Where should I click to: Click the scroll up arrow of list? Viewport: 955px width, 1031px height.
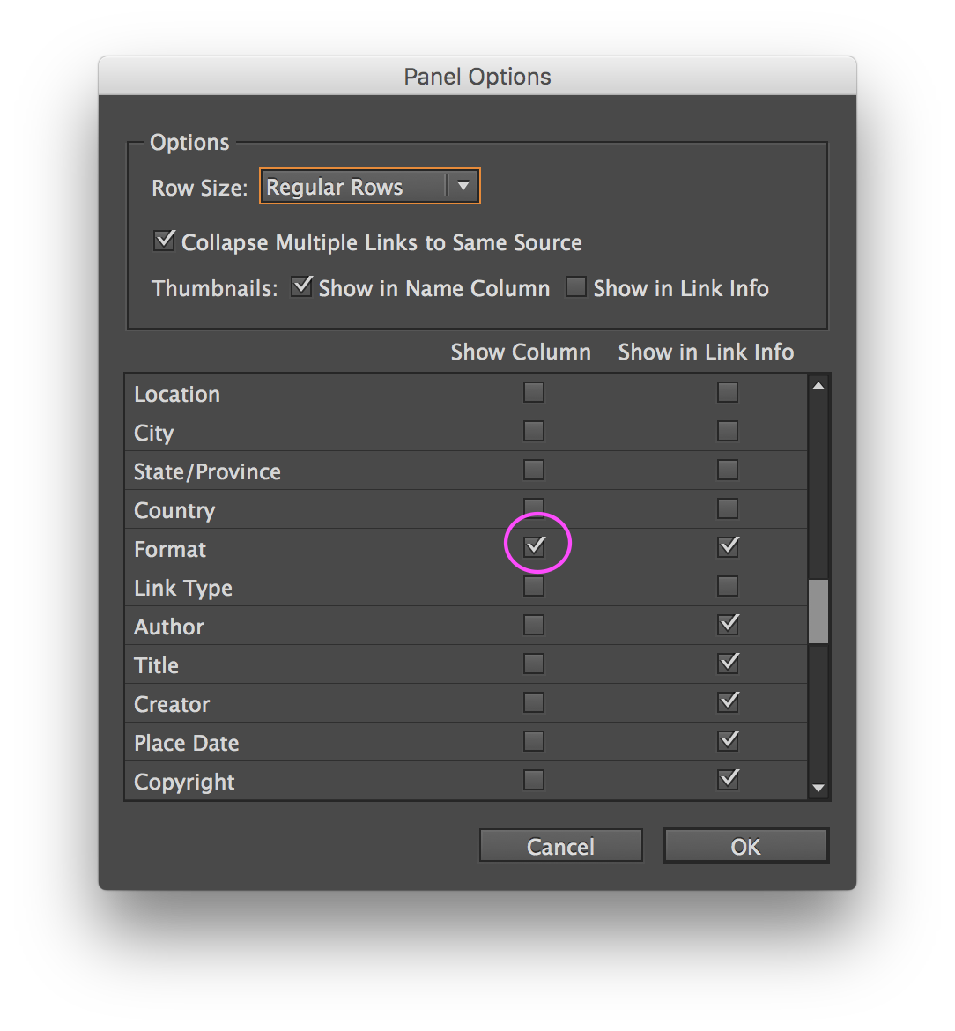point(818,386)
